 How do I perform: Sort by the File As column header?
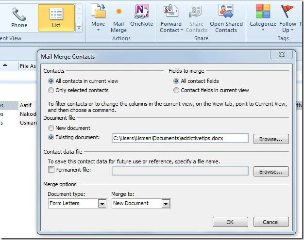28,66
